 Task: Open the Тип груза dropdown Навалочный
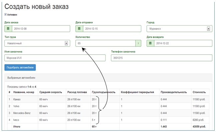tap(37, 43)
